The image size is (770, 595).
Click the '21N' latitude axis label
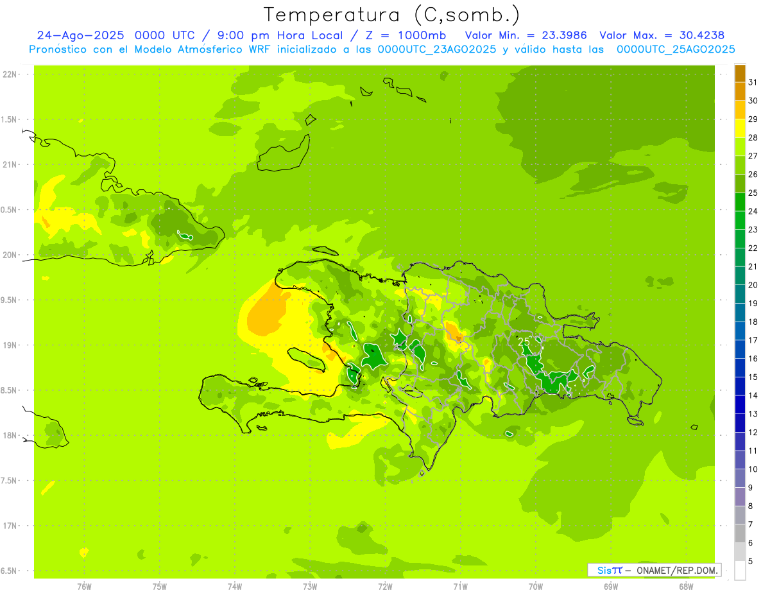pos(10,164)
